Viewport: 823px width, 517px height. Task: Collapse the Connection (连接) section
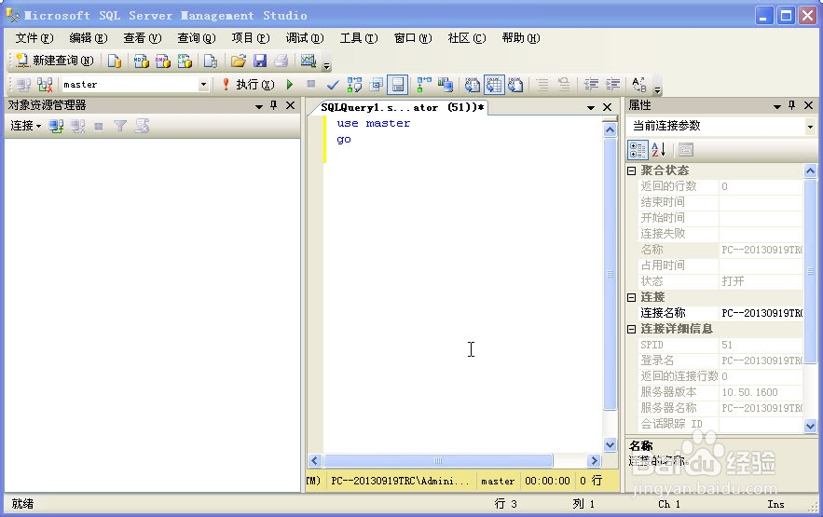(631, 297)
